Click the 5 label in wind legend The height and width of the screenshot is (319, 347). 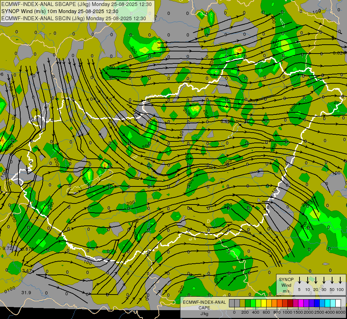[299, 290]
